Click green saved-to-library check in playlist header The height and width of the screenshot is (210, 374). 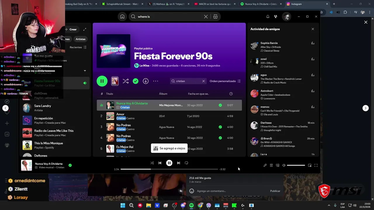[x=136, y=81]
